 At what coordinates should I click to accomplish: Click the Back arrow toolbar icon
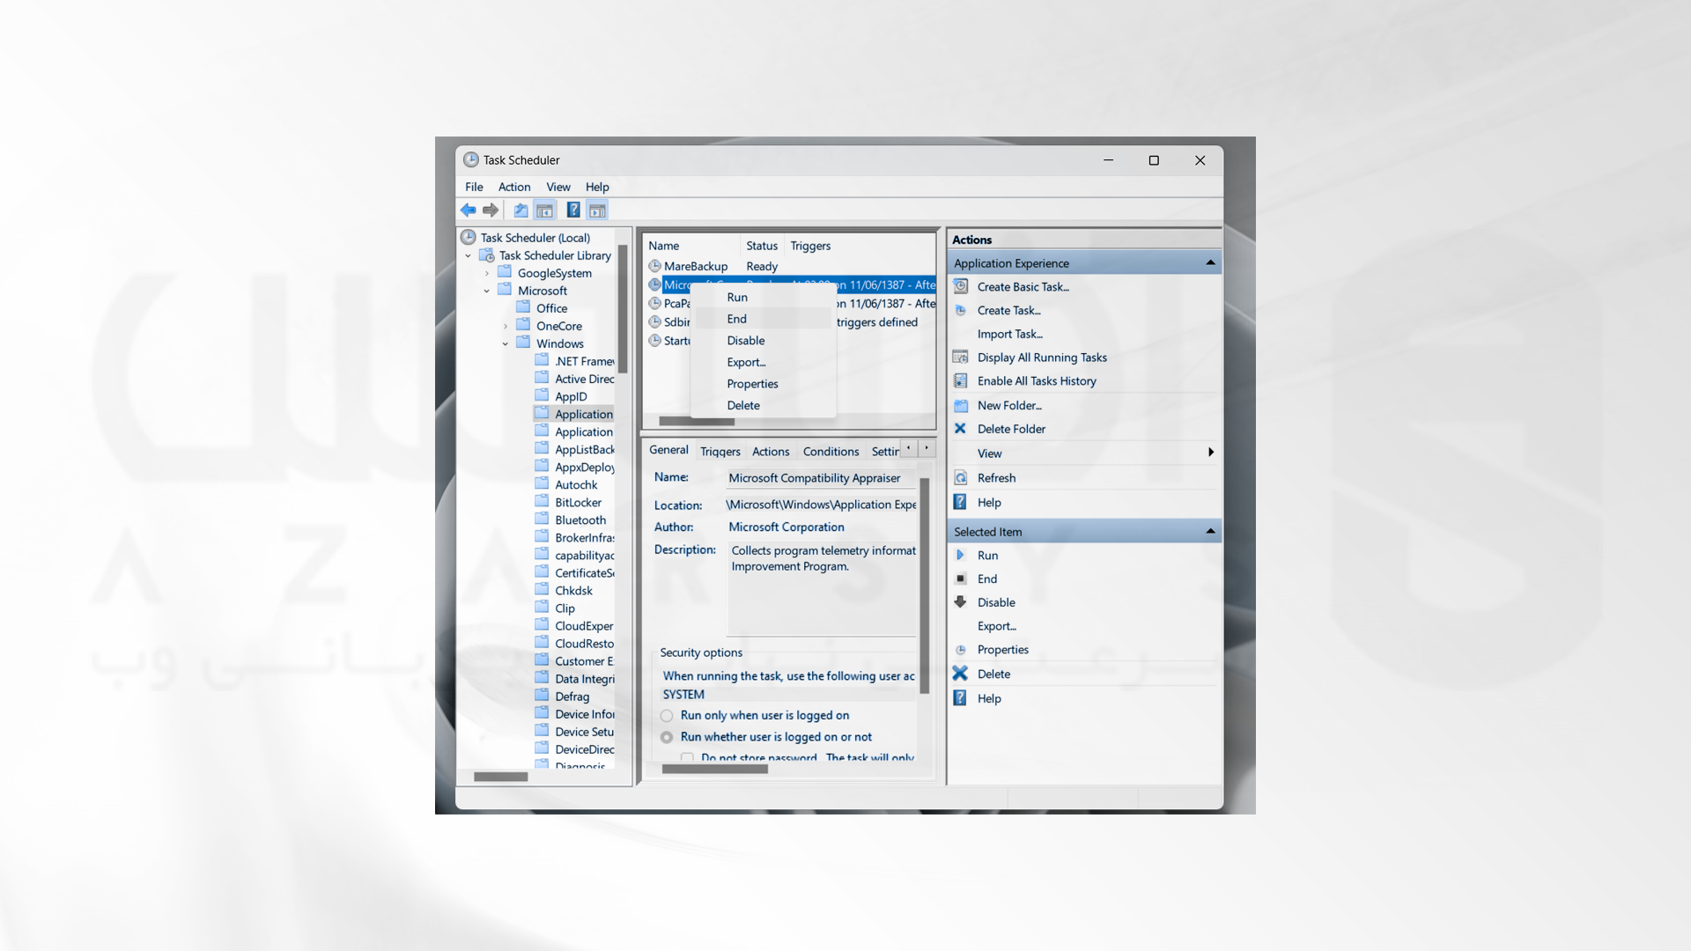point(469,210)
